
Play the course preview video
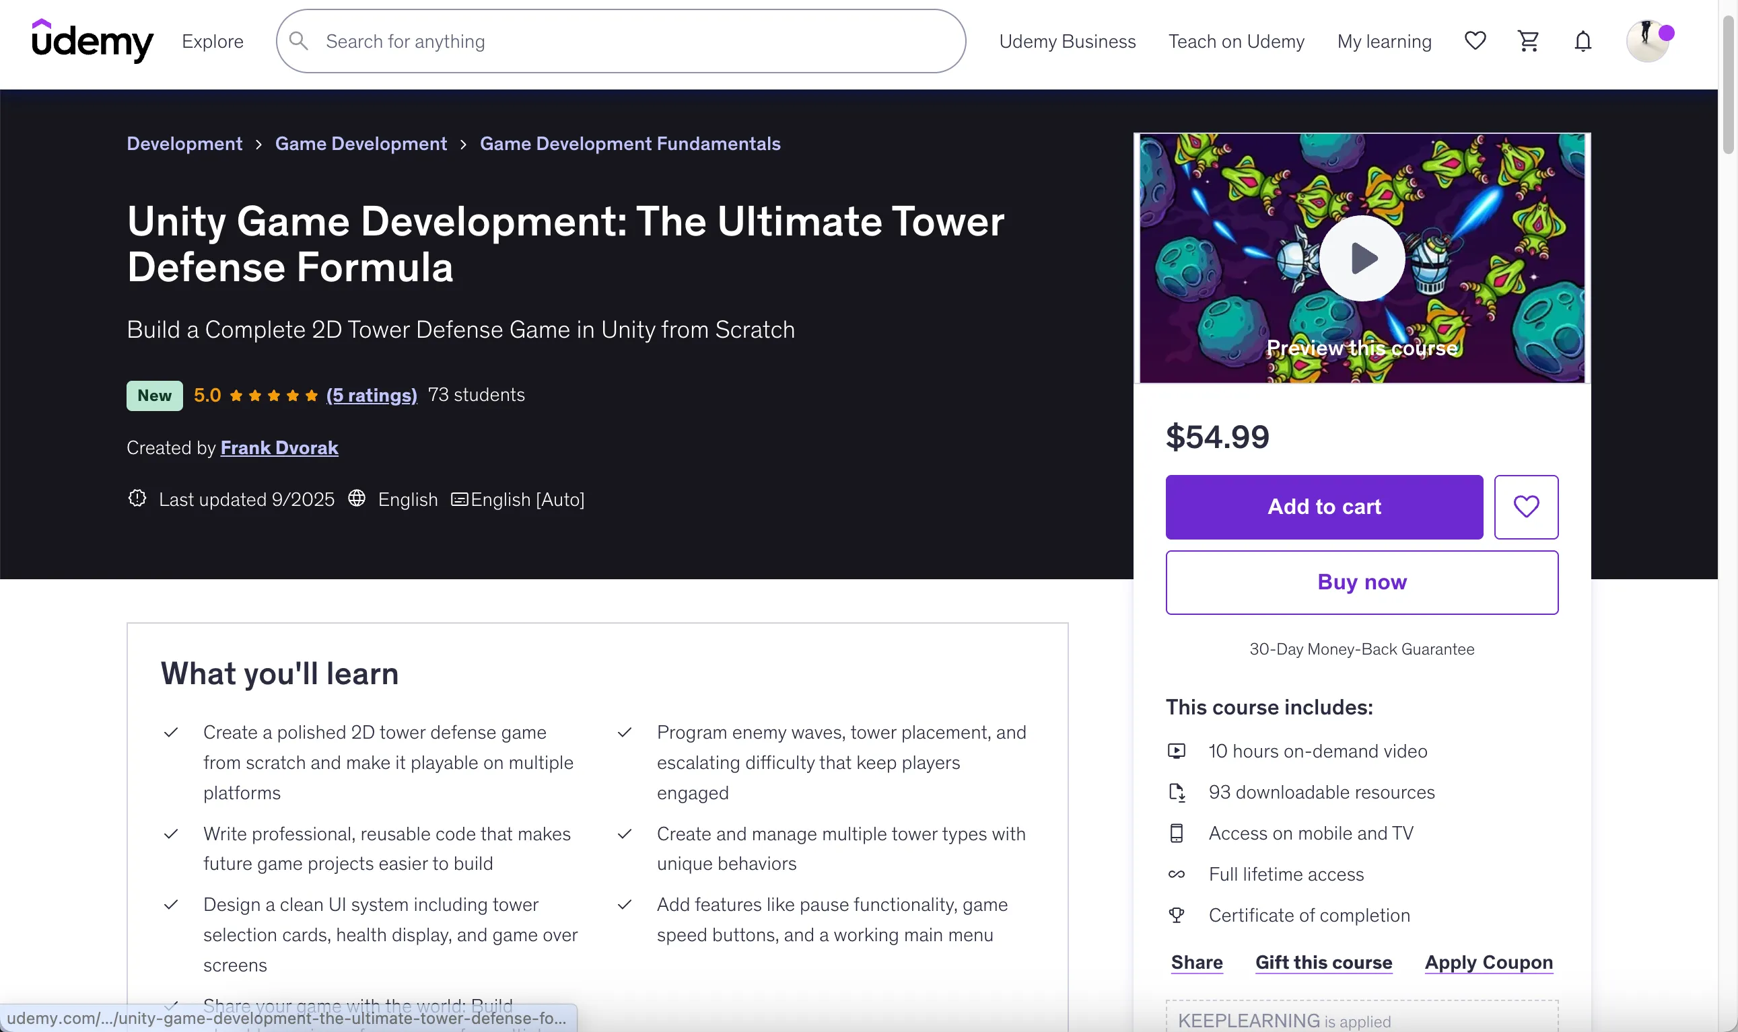[x=1362, y=258]
